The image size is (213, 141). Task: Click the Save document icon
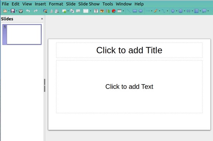[13, 11]
